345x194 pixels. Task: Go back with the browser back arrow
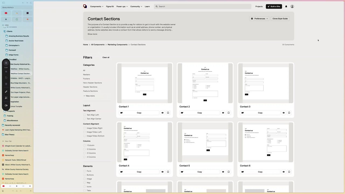pyautogui.click(x=23, y=3)
